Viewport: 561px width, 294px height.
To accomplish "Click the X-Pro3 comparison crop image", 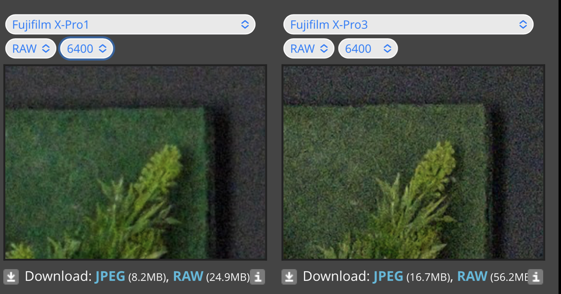I will [x=413, y=162].
